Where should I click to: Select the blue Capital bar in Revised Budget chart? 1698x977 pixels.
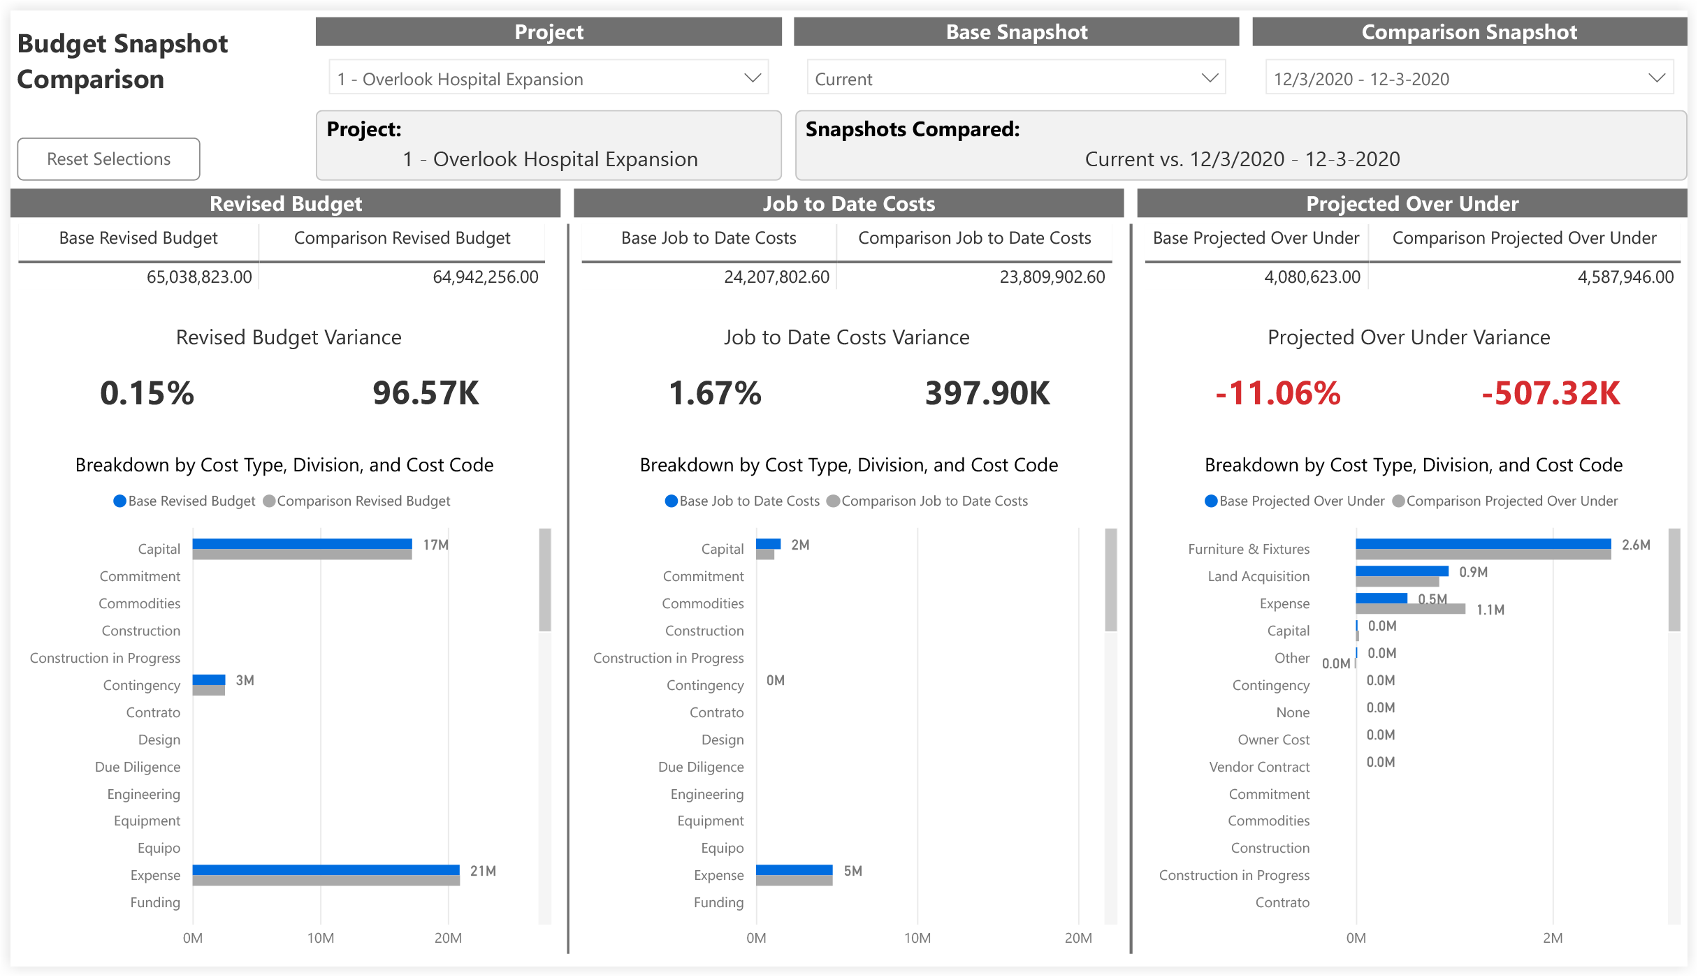click(x=302, y=544)
